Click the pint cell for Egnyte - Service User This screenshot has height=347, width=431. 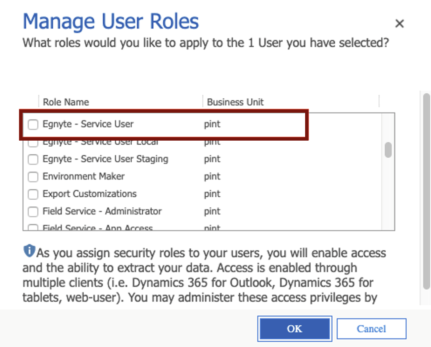[x=212, y=124]
